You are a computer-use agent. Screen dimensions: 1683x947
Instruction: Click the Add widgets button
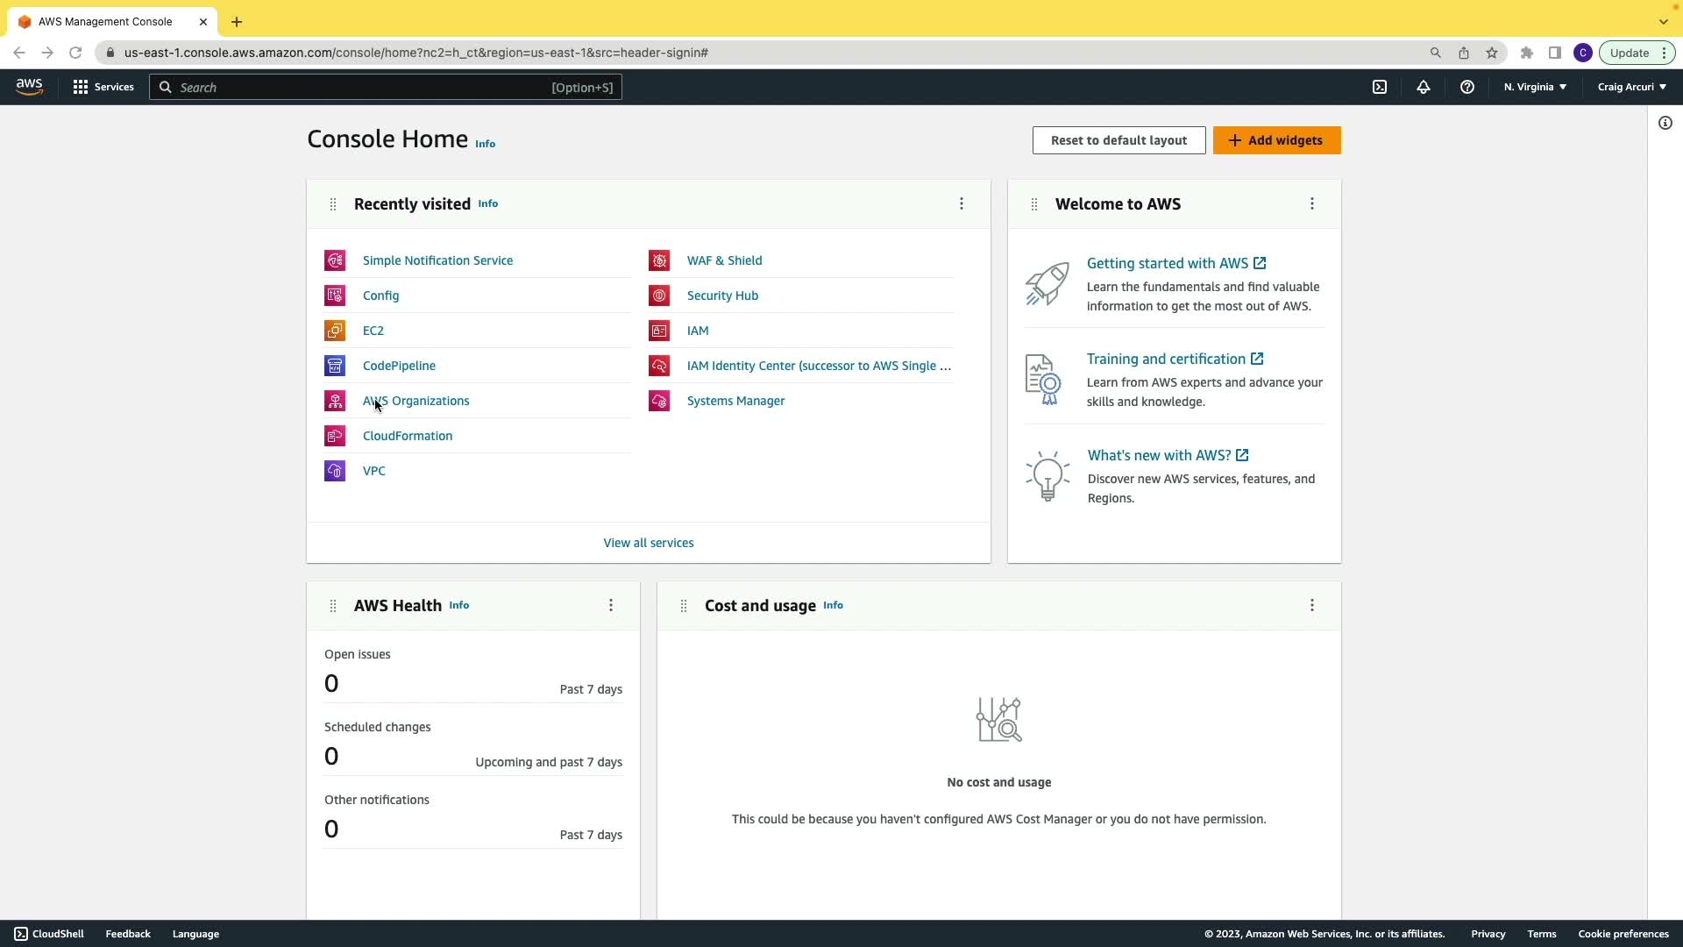pos(1276,140)
